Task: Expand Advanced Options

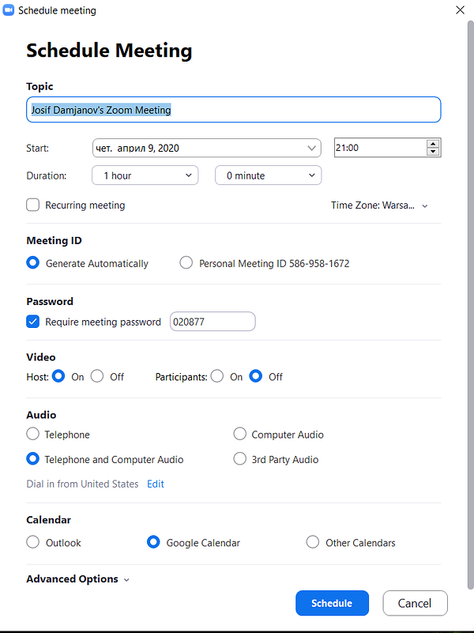Action: pos(78,579)
